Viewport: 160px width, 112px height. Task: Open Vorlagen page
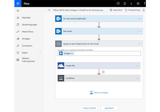click(26, 39)
